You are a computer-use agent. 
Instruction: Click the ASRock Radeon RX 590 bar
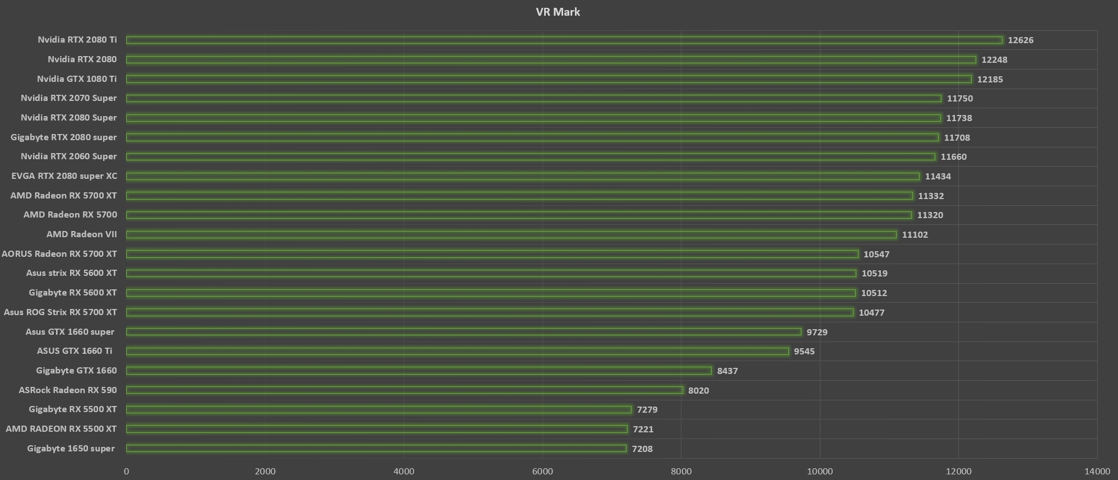point(405,390)
